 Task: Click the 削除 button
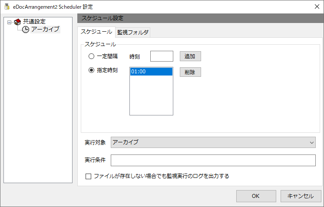point(190,72)
